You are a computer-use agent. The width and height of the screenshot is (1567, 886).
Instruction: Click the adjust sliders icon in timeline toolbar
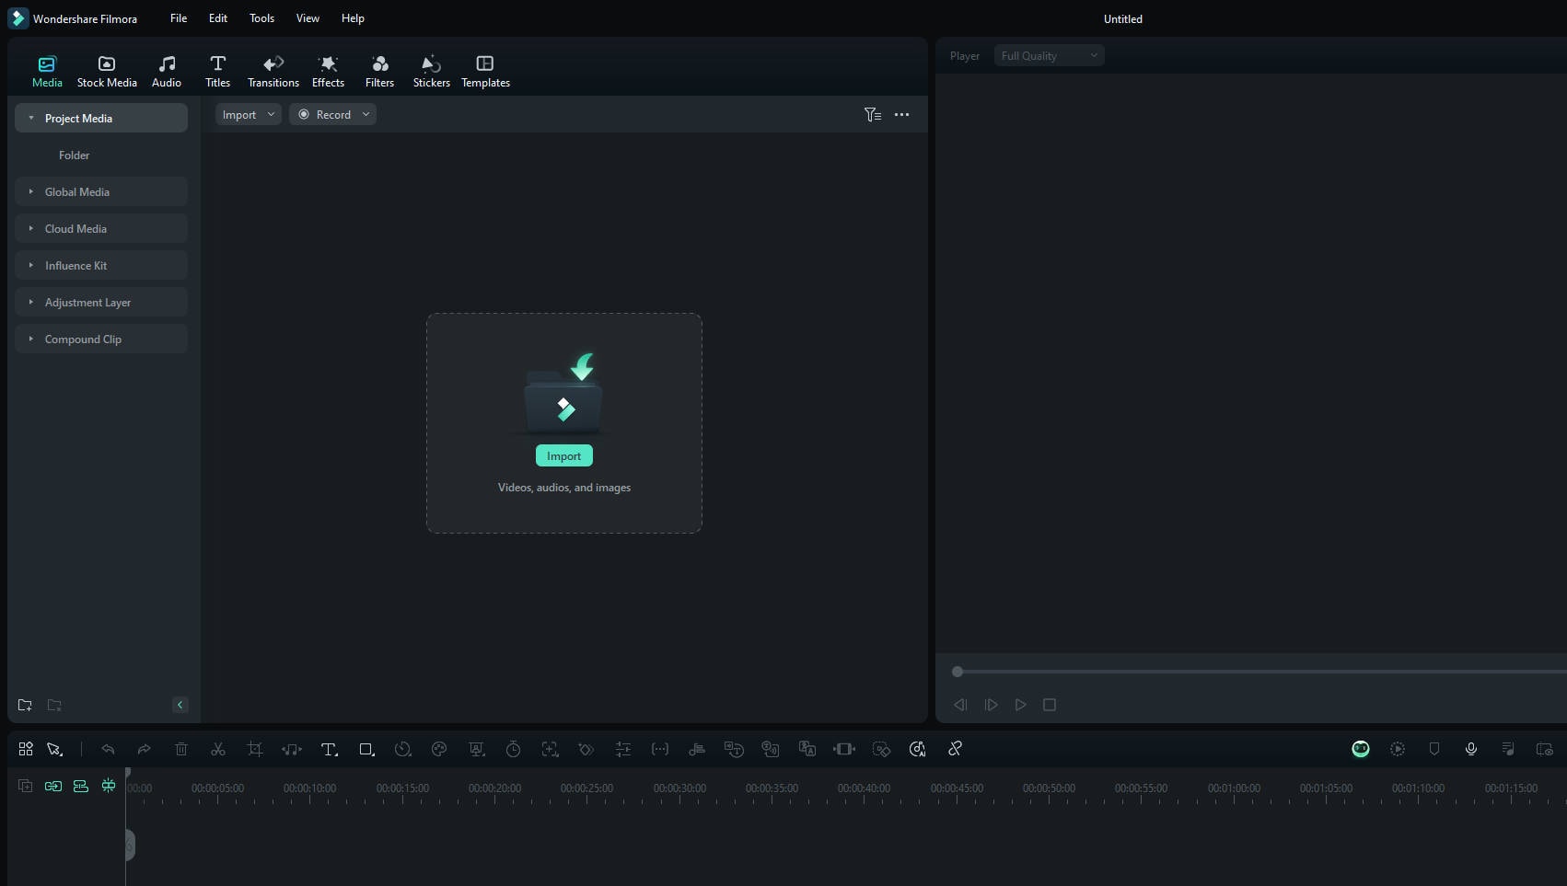pyautogui.click(x=623, y=749)
